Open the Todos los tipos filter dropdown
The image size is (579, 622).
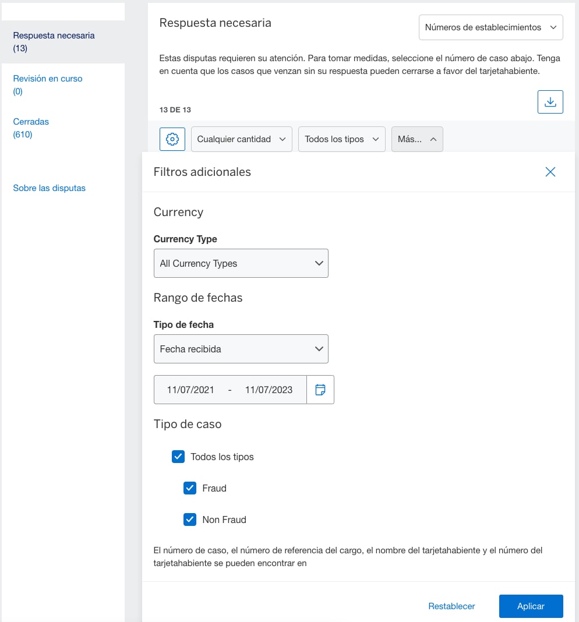coord(341,139)
